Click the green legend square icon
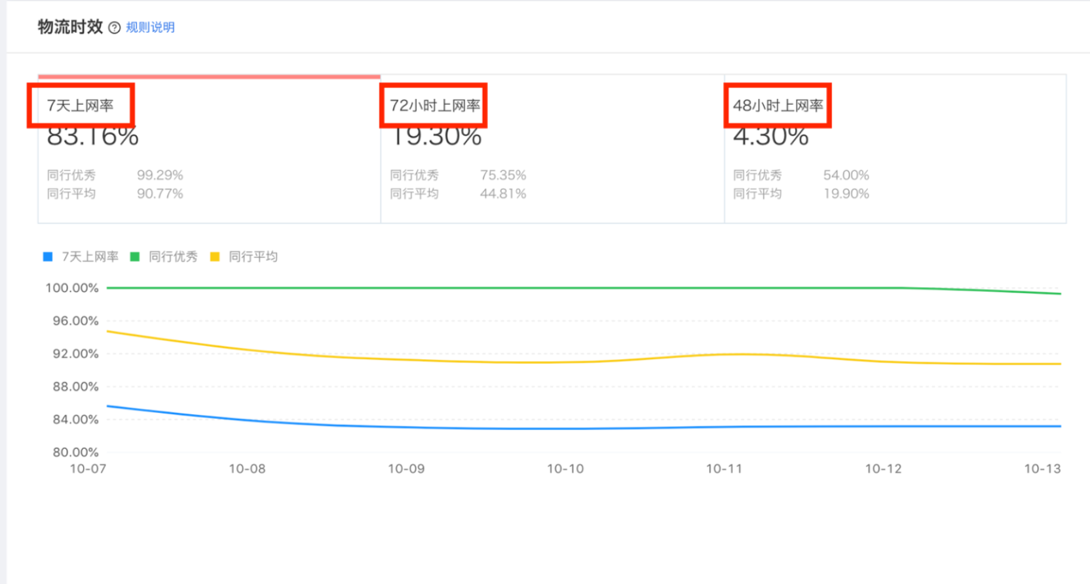This screenshot has height=584, width=1090. (x=135, y=257)
